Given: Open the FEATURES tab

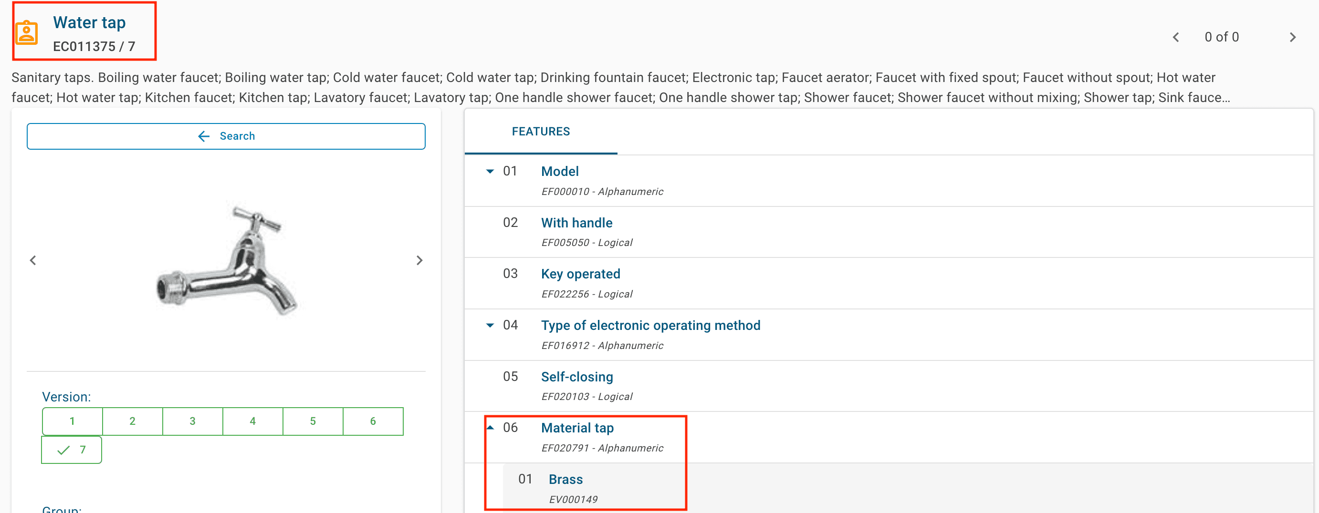Looking at the screenshot, I should pyautogui.click(x=540, y=132).
